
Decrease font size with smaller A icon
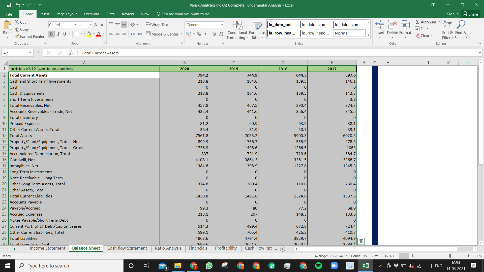coord(102,25)
